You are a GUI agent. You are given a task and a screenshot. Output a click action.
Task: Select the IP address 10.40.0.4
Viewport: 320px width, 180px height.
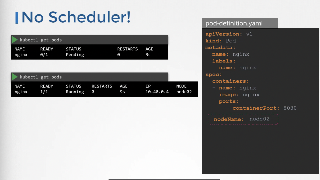point(157,92)
